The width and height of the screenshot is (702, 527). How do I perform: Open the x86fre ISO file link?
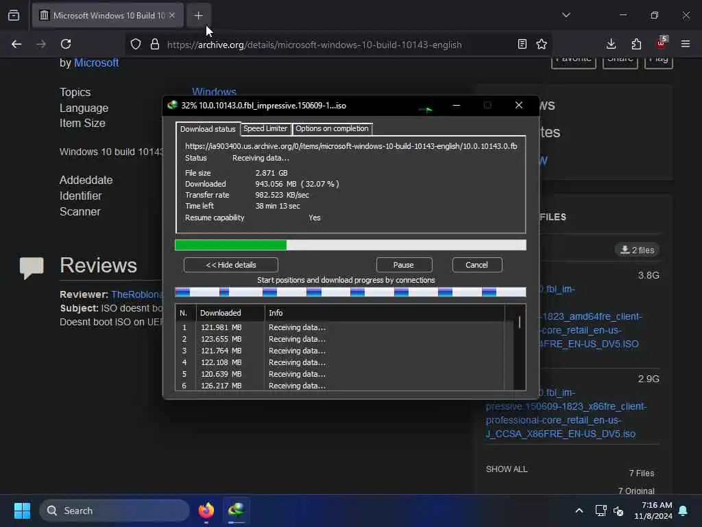[x=566, y=413]
